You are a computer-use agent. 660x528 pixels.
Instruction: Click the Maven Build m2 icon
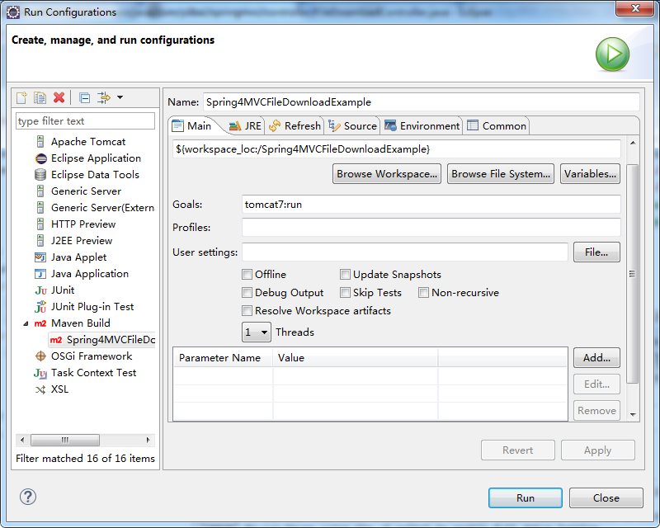(40, 323)
